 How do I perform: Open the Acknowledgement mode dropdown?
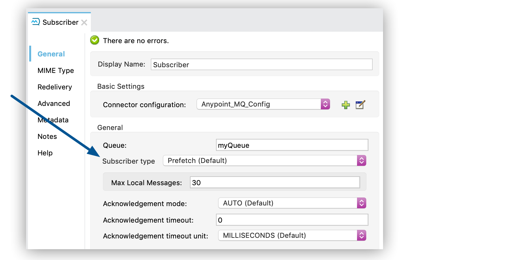(292, 203)
